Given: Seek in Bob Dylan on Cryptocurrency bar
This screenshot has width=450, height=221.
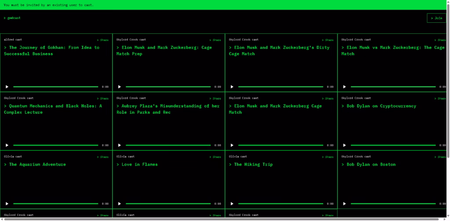Looking at the screenshot, I should (393, 145).
